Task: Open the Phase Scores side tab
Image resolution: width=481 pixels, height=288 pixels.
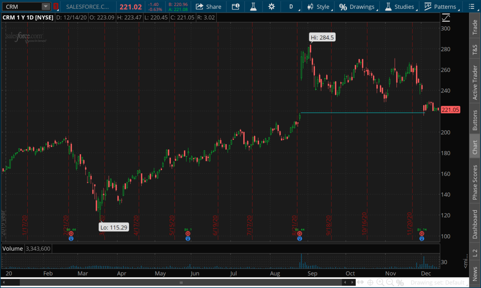Action: pyautogui.click(x=475, y=180)
